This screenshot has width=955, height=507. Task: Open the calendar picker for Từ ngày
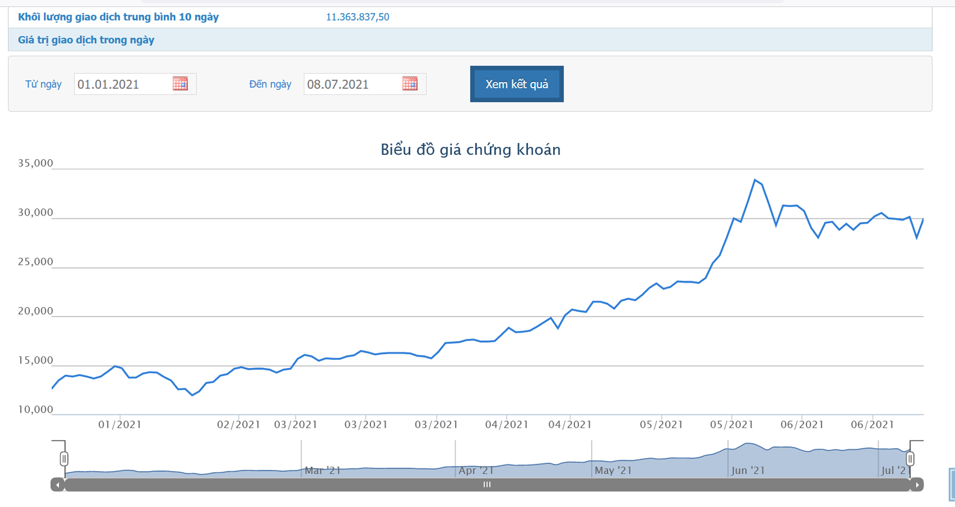point(180,84)
